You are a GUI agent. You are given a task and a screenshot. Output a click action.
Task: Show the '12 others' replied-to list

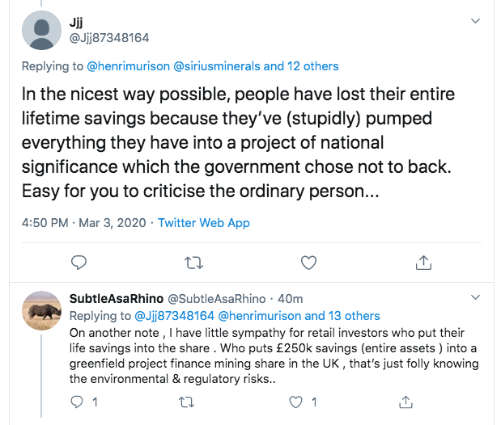(x=311, y=65)
